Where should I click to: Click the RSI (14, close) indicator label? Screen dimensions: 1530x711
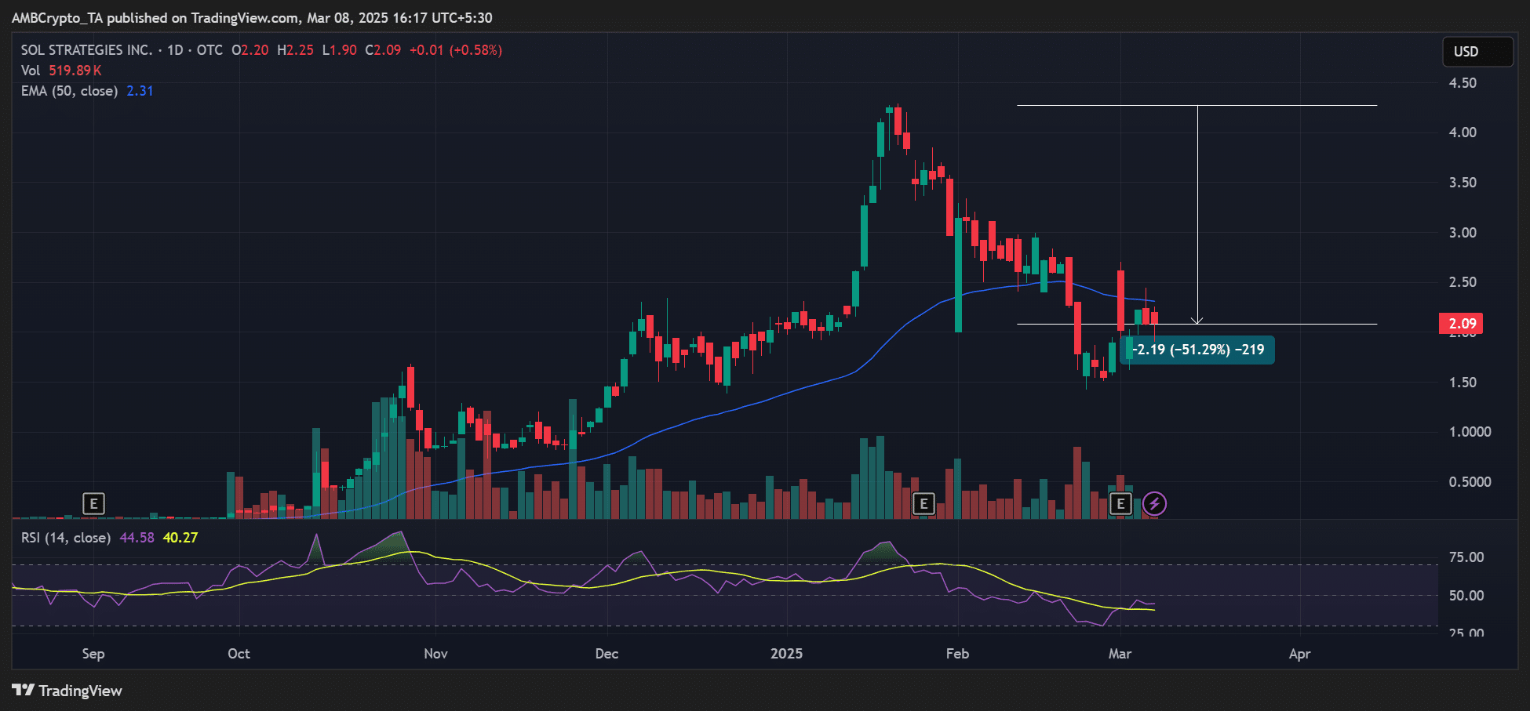[x=65, y=538]
